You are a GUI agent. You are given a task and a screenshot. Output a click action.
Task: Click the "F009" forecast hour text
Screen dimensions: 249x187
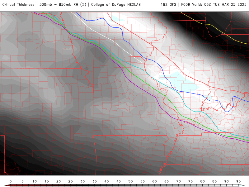pyautogui.click(x=186, y=5)
